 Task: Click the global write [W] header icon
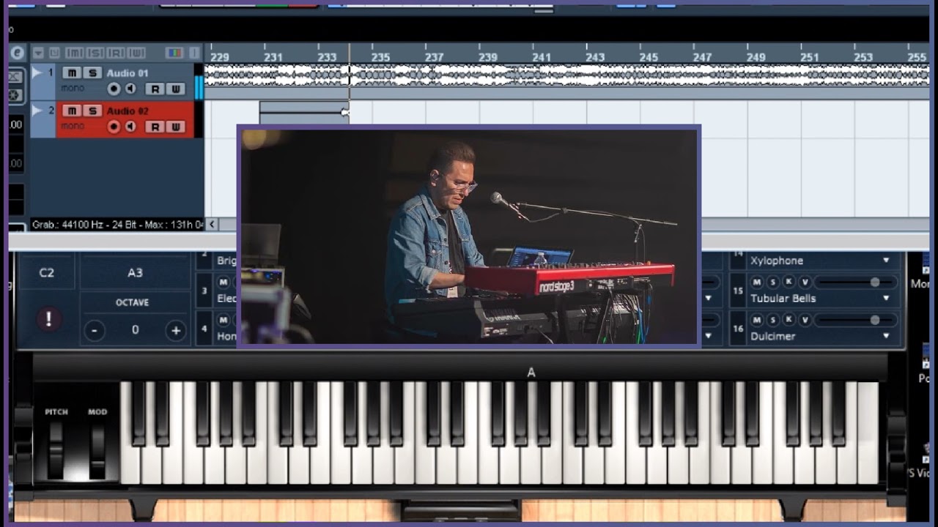click(x=136, y=53)
